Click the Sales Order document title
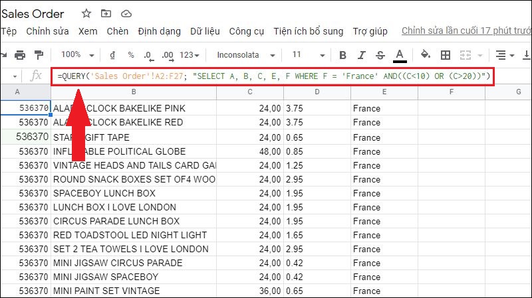The width and height of the screenshot is (532, 298). [x=33, y=14]
